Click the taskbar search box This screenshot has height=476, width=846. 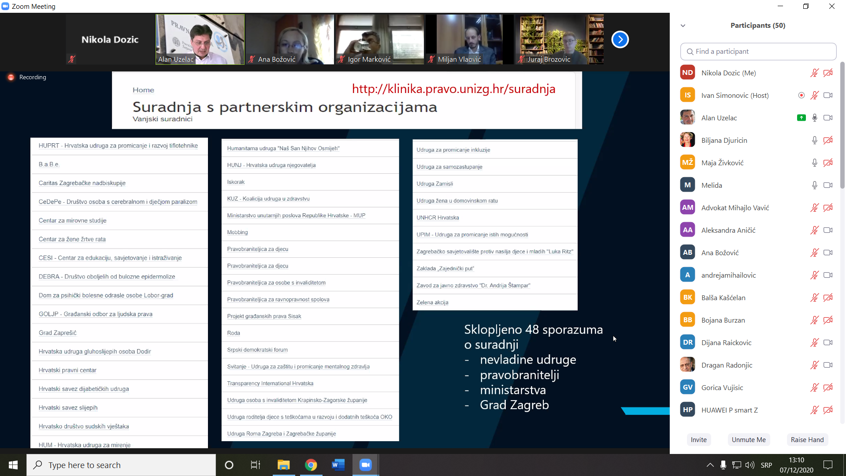pyautogui.click(x=121, y=465)
